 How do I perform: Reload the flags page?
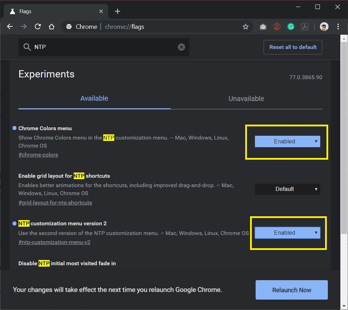coord(38,27)
